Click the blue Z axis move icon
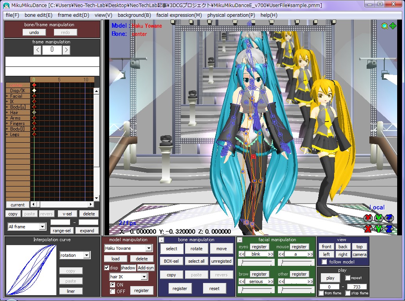The image size is (405, 301). (389, 228)
